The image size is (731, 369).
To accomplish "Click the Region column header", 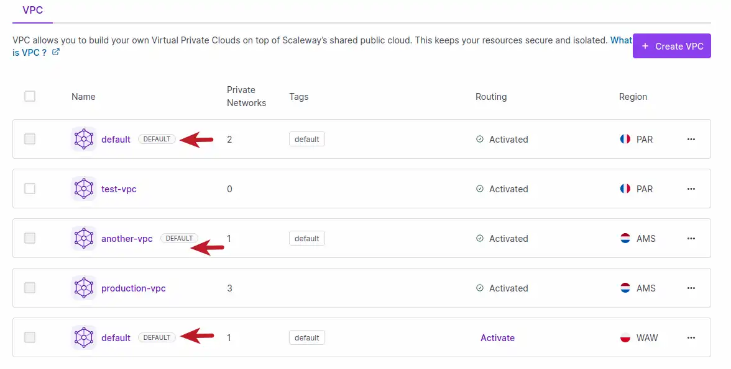I will [633, 97].
